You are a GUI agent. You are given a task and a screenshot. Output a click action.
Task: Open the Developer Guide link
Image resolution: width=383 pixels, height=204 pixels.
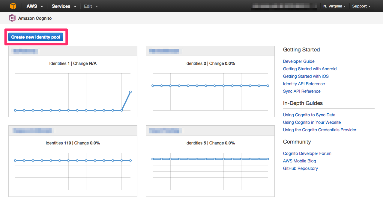coord(299,61)
